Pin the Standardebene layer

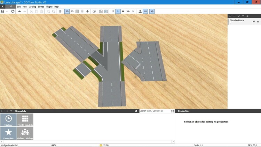coord(254,22)
